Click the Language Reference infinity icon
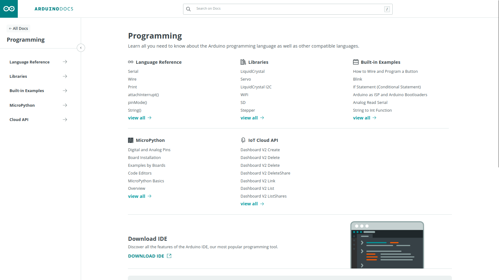 (x=131, y=62)
